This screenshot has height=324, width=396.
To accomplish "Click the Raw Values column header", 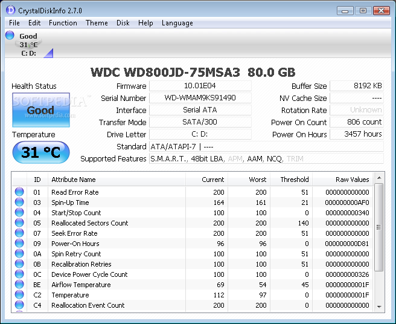I will click(342, 180).
